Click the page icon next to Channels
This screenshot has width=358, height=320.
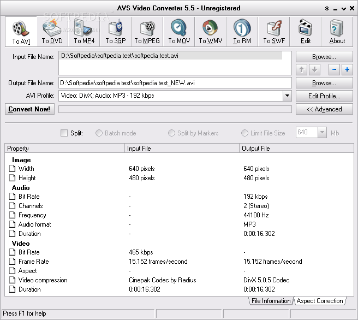(13, 206)
